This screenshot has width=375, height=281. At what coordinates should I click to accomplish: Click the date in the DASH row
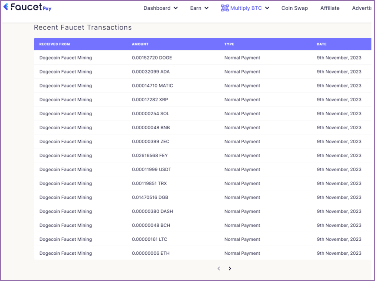click(339, 211)
